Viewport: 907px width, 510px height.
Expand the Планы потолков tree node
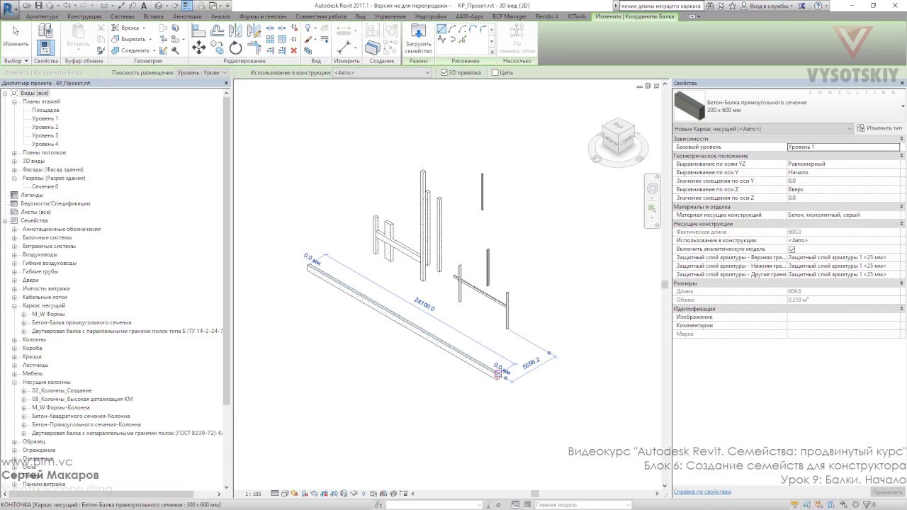pos(14,152)
